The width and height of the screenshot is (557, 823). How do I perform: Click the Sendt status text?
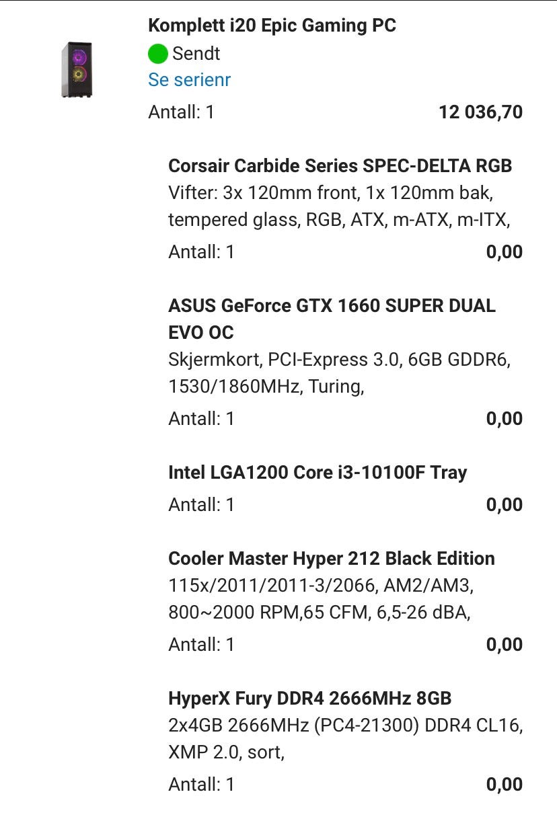point(196,54)
